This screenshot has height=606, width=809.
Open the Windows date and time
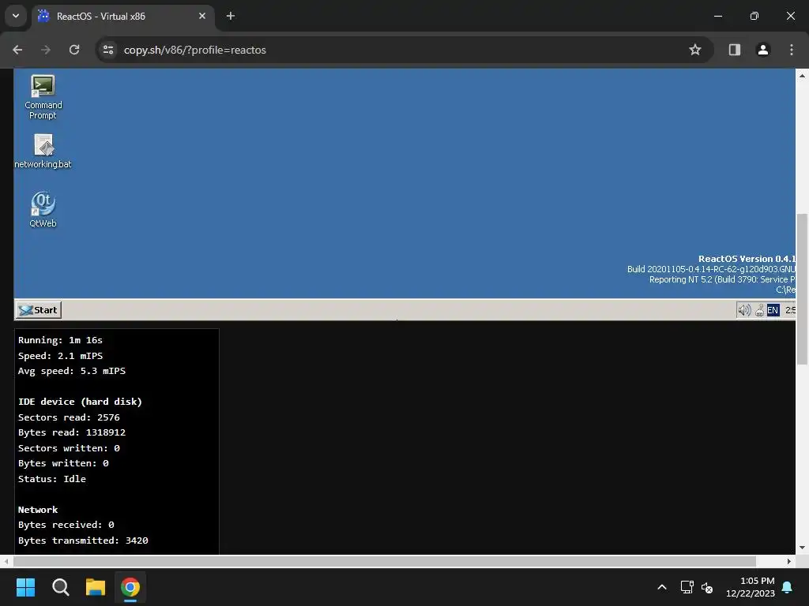tap(751, 587)
